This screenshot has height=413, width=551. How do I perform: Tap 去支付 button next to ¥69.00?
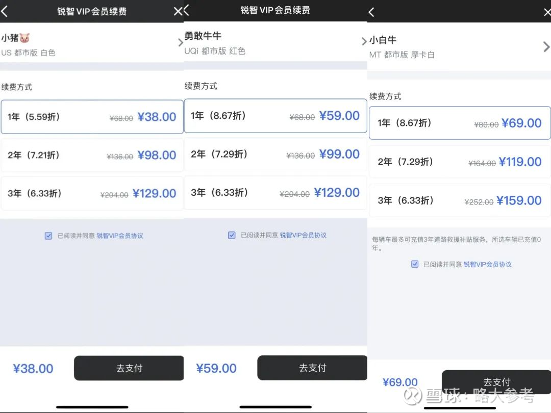(496, 382)
